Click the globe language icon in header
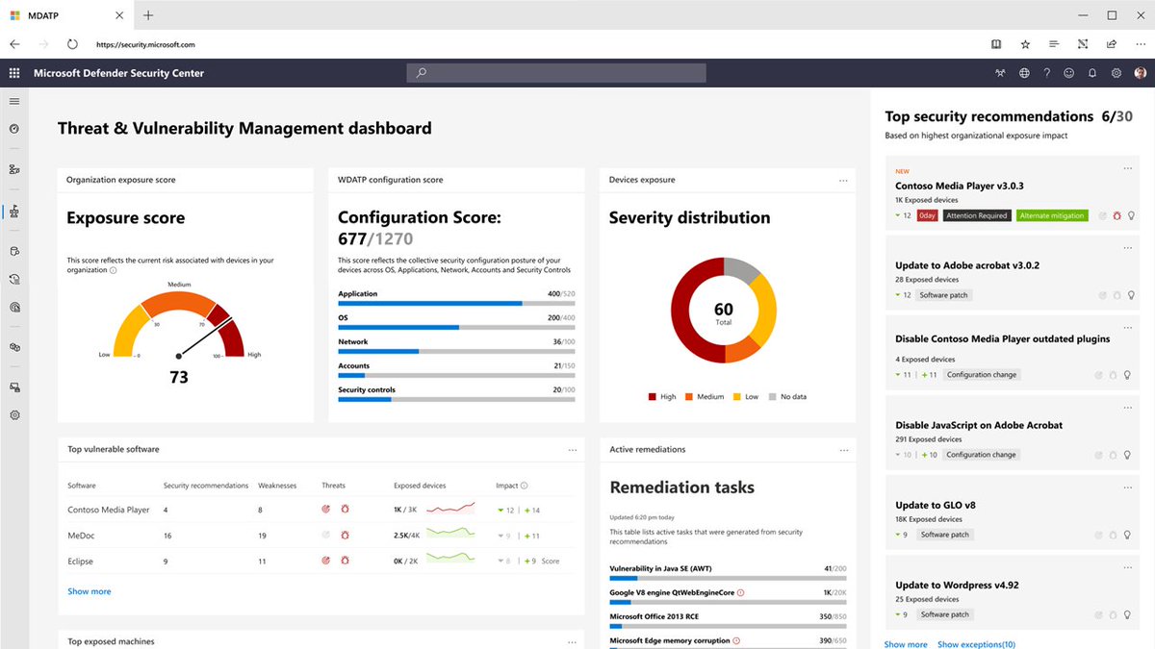Screen dimensions: 1155x649 tap(1024, 73)
